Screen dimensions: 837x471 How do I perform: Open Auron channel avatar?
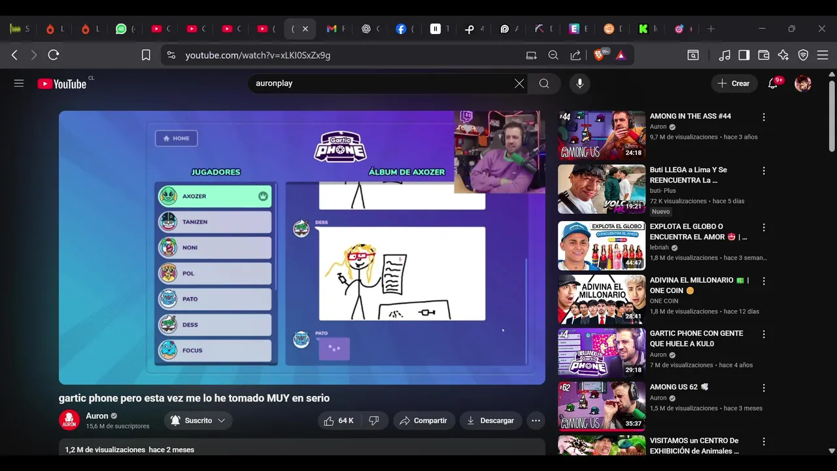(x=69, y=421)
